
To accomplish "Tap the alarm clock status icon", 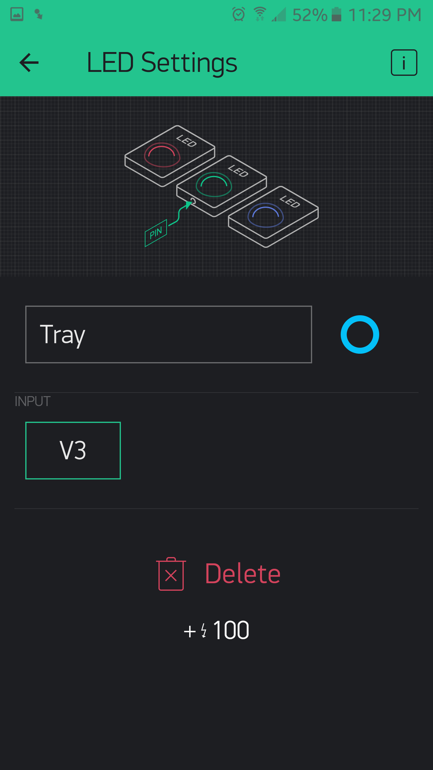I will 238,14.
